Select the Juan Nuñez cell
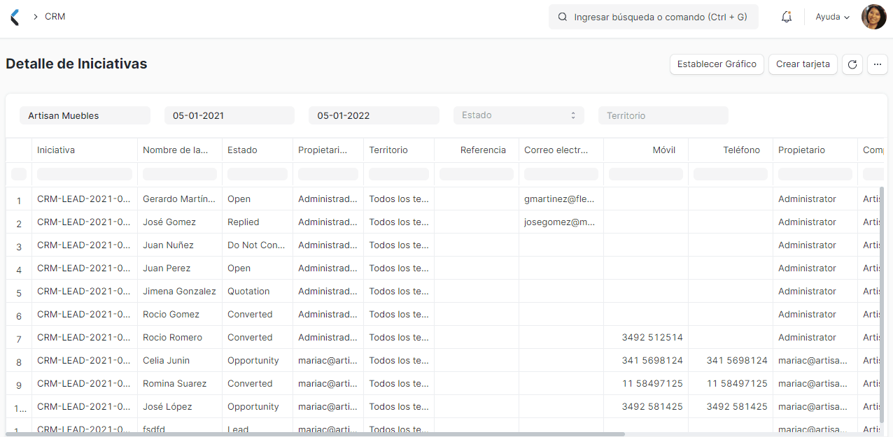Screen dimensions: 893x437 click(x=180, y=245)
